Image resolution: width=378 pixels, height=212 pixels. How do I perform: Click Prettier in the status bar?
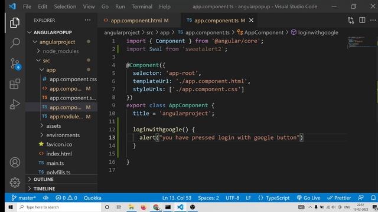tap(339, 198)
